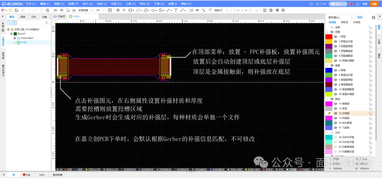Image resolution: width=382 pixels, height=178 pixels.
Task: Click the open folder icon in toolbar
Action: tap(11, 10)
